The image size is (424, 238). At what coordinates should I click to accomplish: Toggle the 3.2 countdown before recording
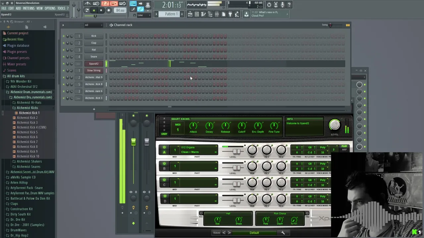[x=105, y=4]
